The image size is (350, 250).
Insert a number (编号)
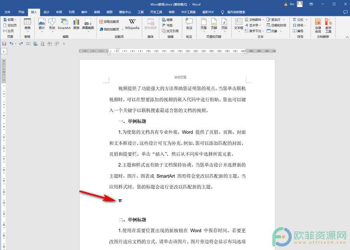tap(298, 31)
